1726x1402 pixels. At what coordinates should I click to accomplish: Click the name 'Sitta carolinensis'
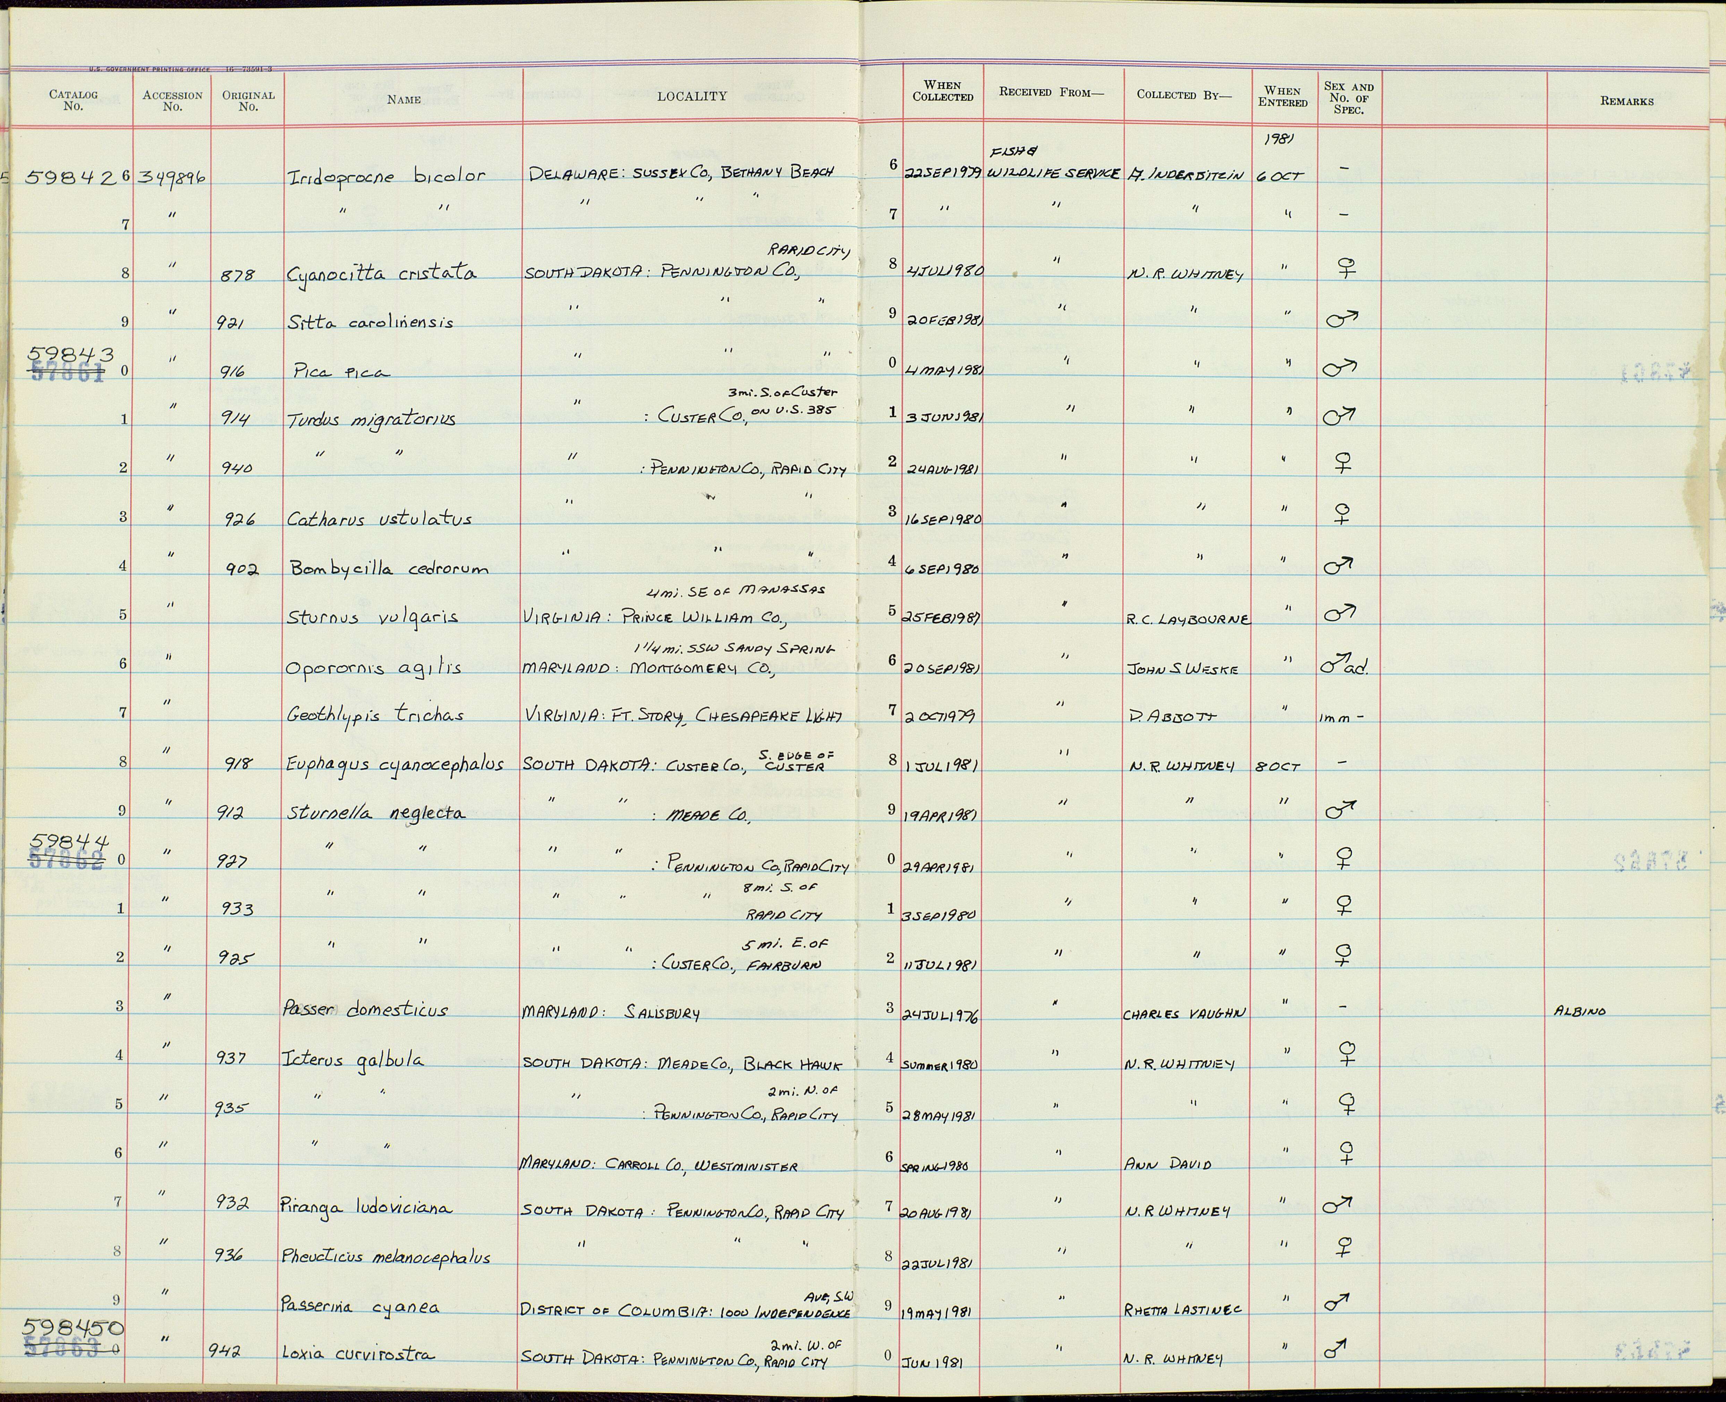pos(370,322)
